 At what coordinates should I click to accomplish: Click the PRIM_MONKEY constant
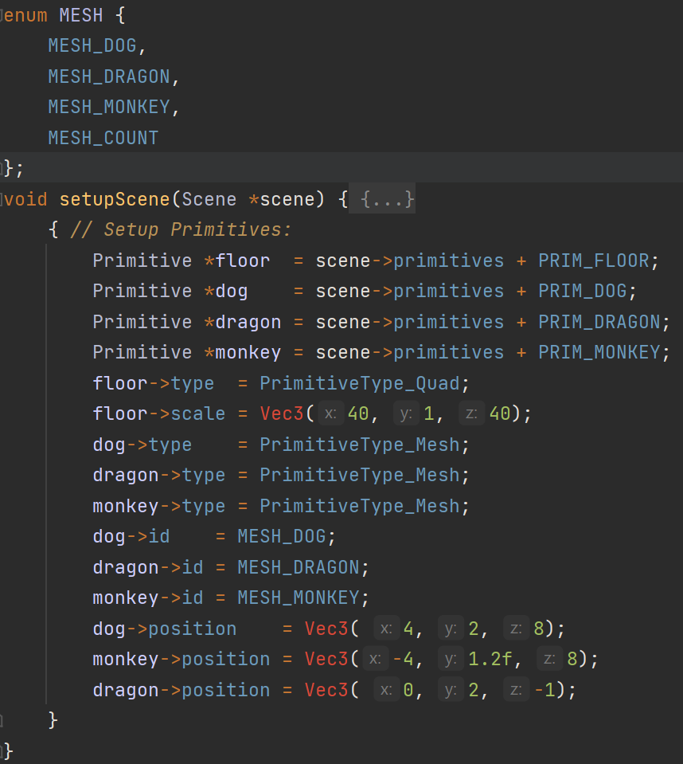pos(599,352)
